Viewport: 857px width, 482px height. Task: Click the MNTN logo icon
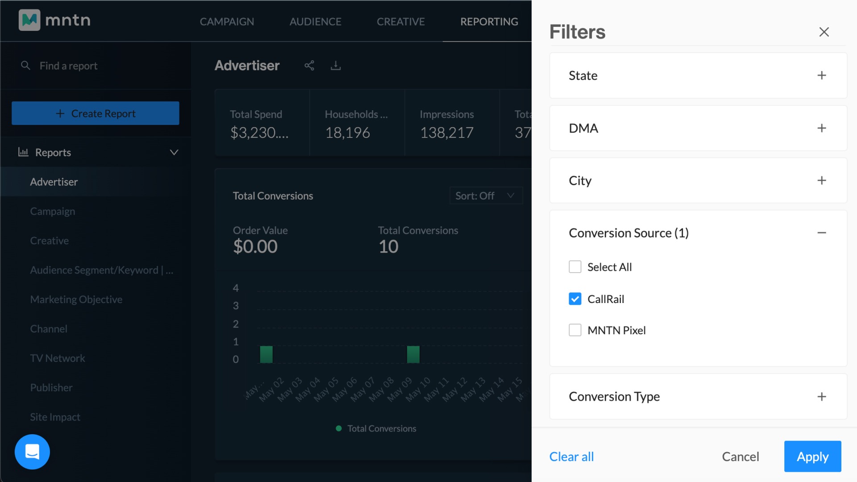tap(29, 20)
